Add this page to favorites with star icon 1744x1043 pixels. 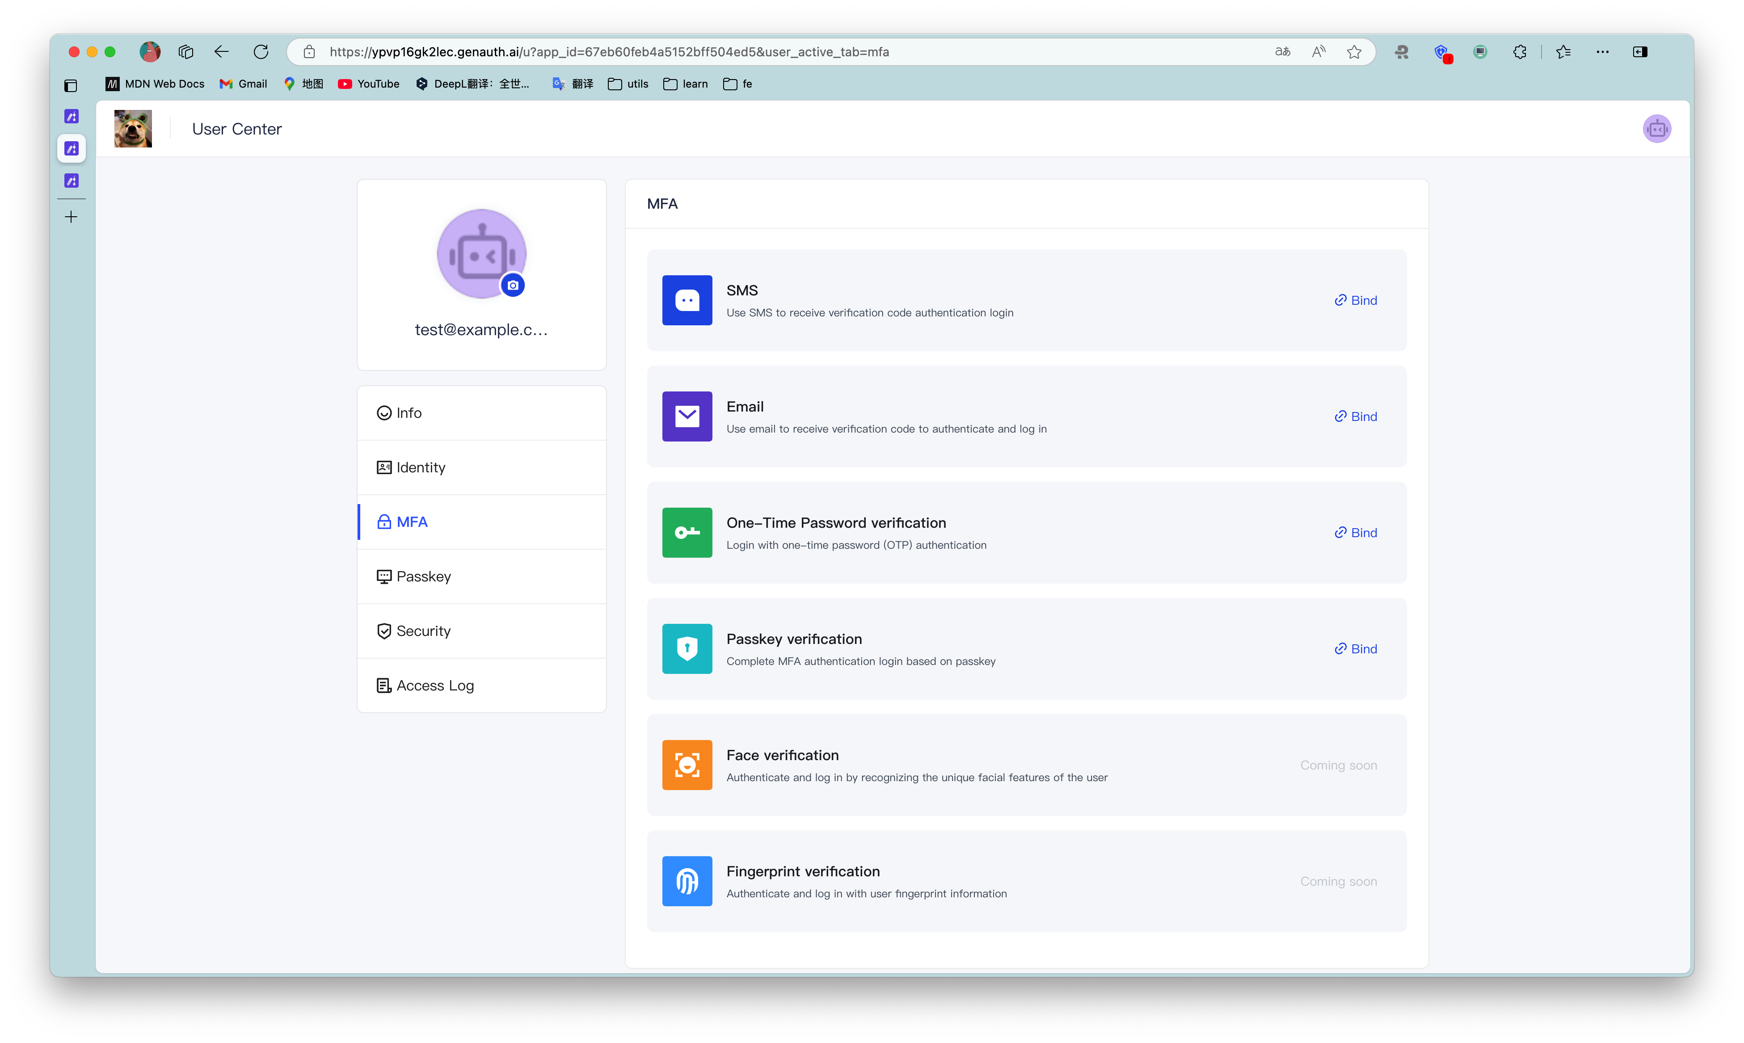point(1354,51)
